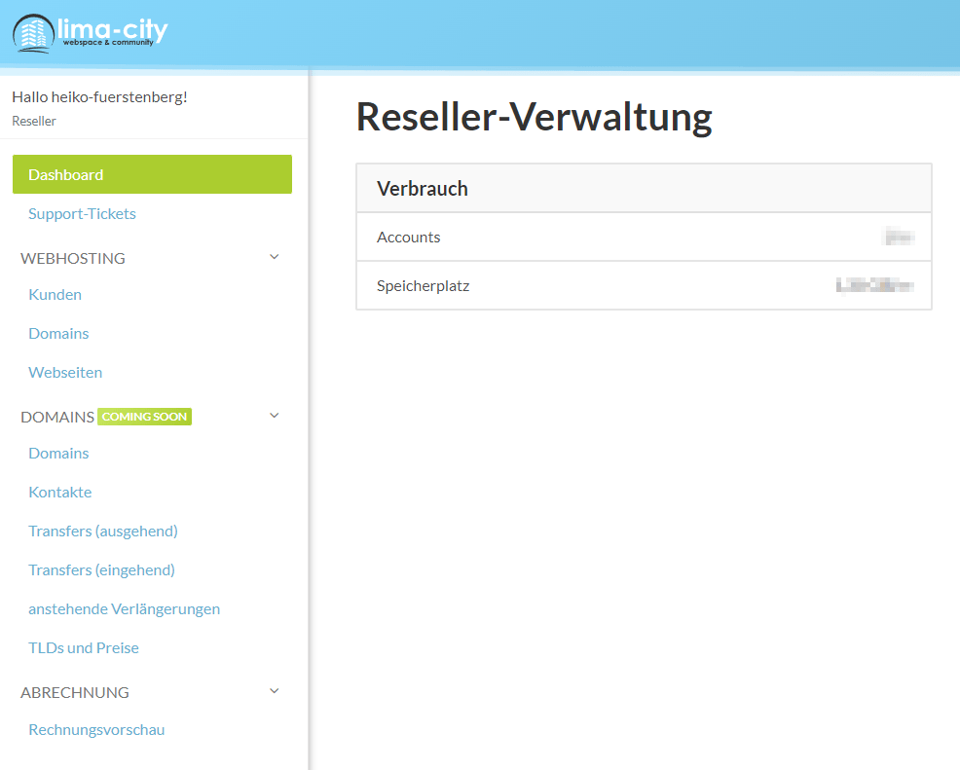Open Kontakte page
Image resolution: width=960 pixels, height=770 pixels.
pos(59,492)
